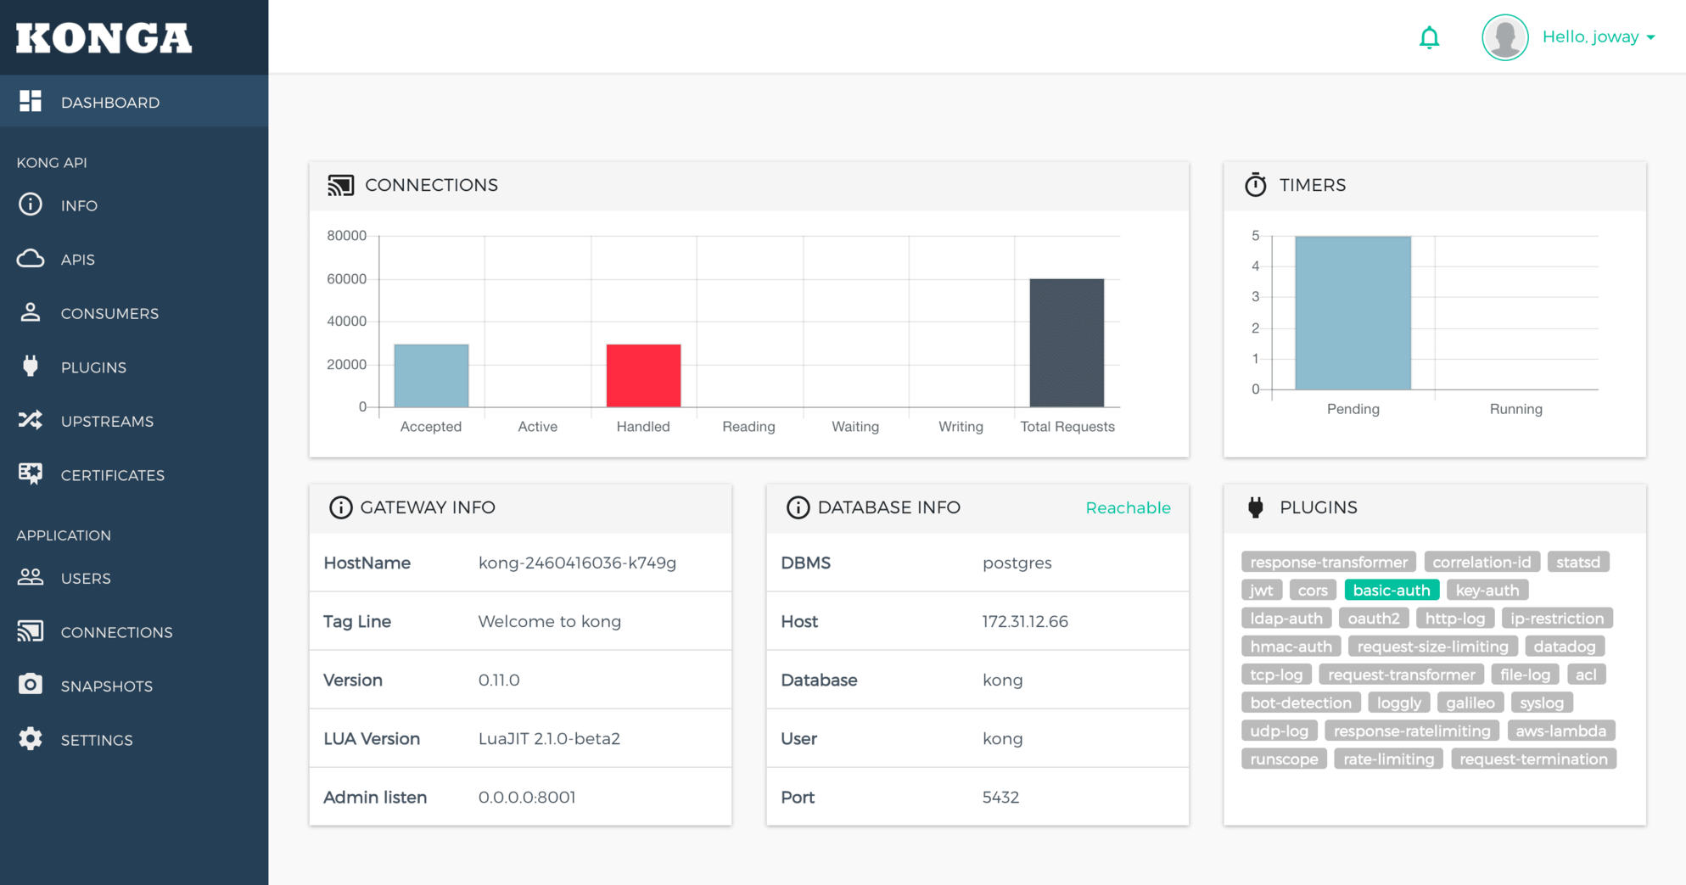The height and width of the screenshot is (885, 1686).
Task: Click the datadog plugin tag
Action: pos(1565,646)
